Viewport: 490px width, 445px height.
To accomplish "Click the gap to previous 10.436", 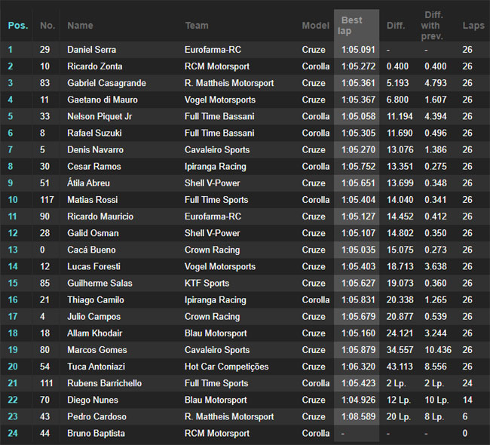I will (x=438, y=350).
